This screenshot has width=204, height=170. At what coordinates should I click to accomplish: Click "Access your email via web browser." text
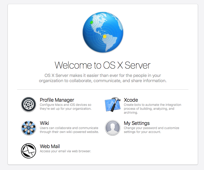(65, 151)
